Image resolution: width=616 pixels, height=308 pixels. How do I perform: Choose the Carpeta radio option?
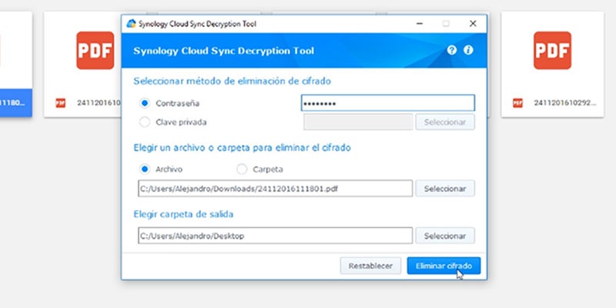point(242,169)
